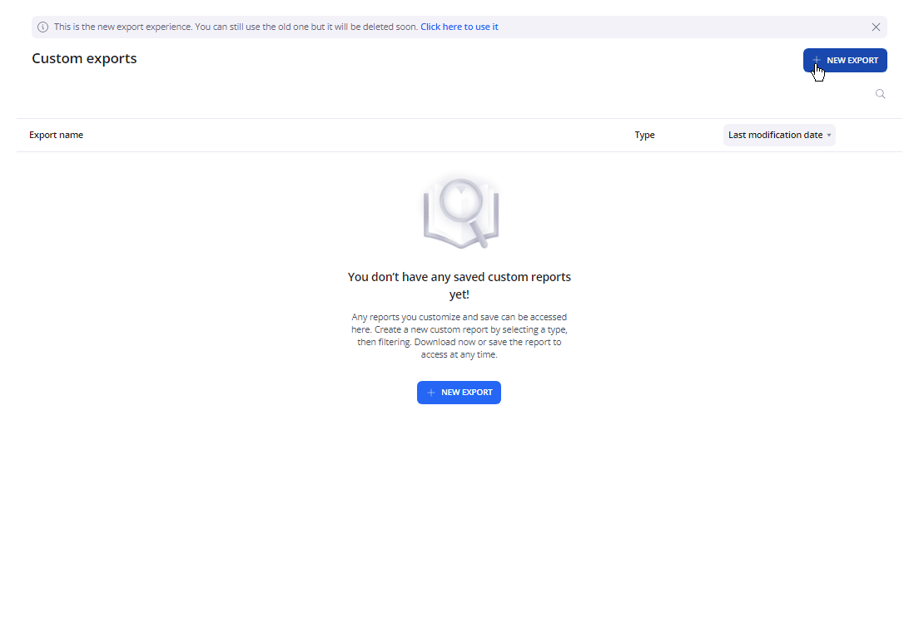Follow the "Click here to use it" link
Viewport: 904px width, 618px height.
[459, 27]
